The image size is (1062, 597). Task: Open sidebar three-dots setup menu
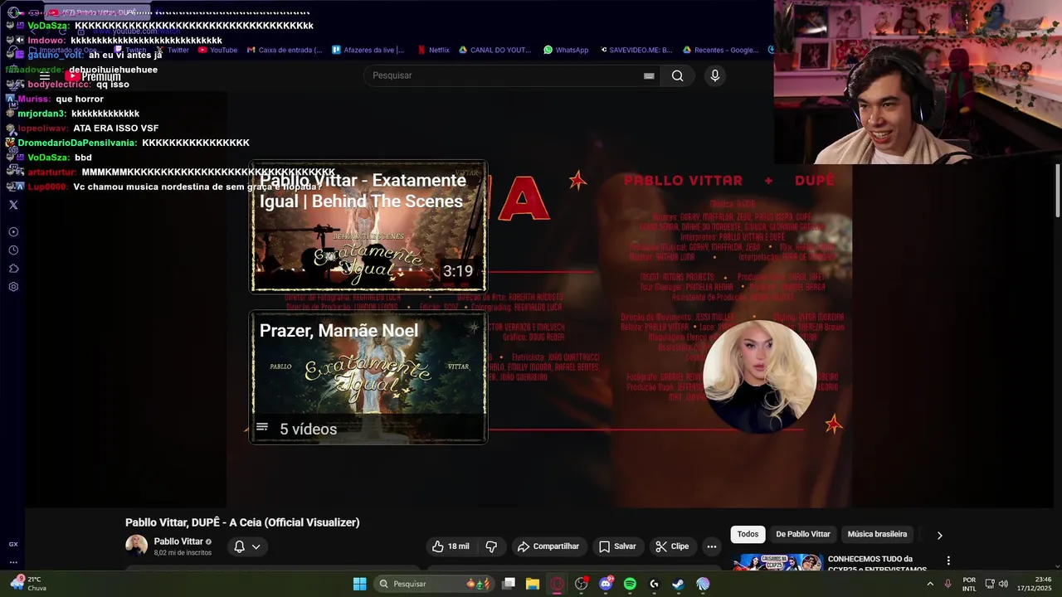(13, 561)
